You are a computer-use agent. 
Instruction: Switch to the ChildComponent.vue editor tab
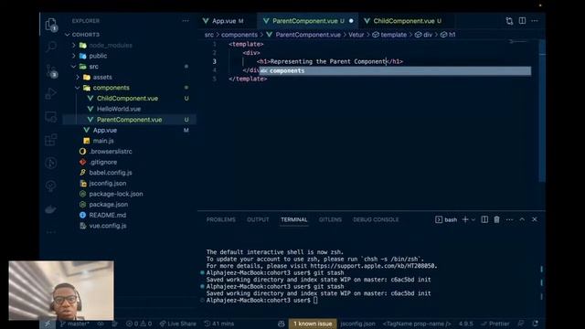pos(407,21)
